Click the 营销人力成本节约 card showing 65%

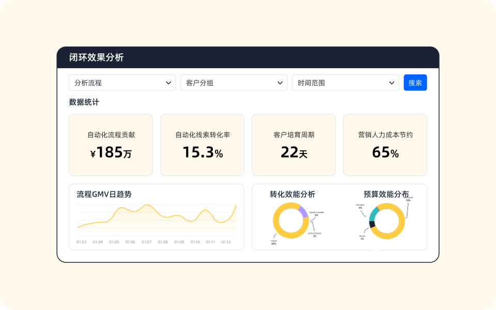click(385, 145)
